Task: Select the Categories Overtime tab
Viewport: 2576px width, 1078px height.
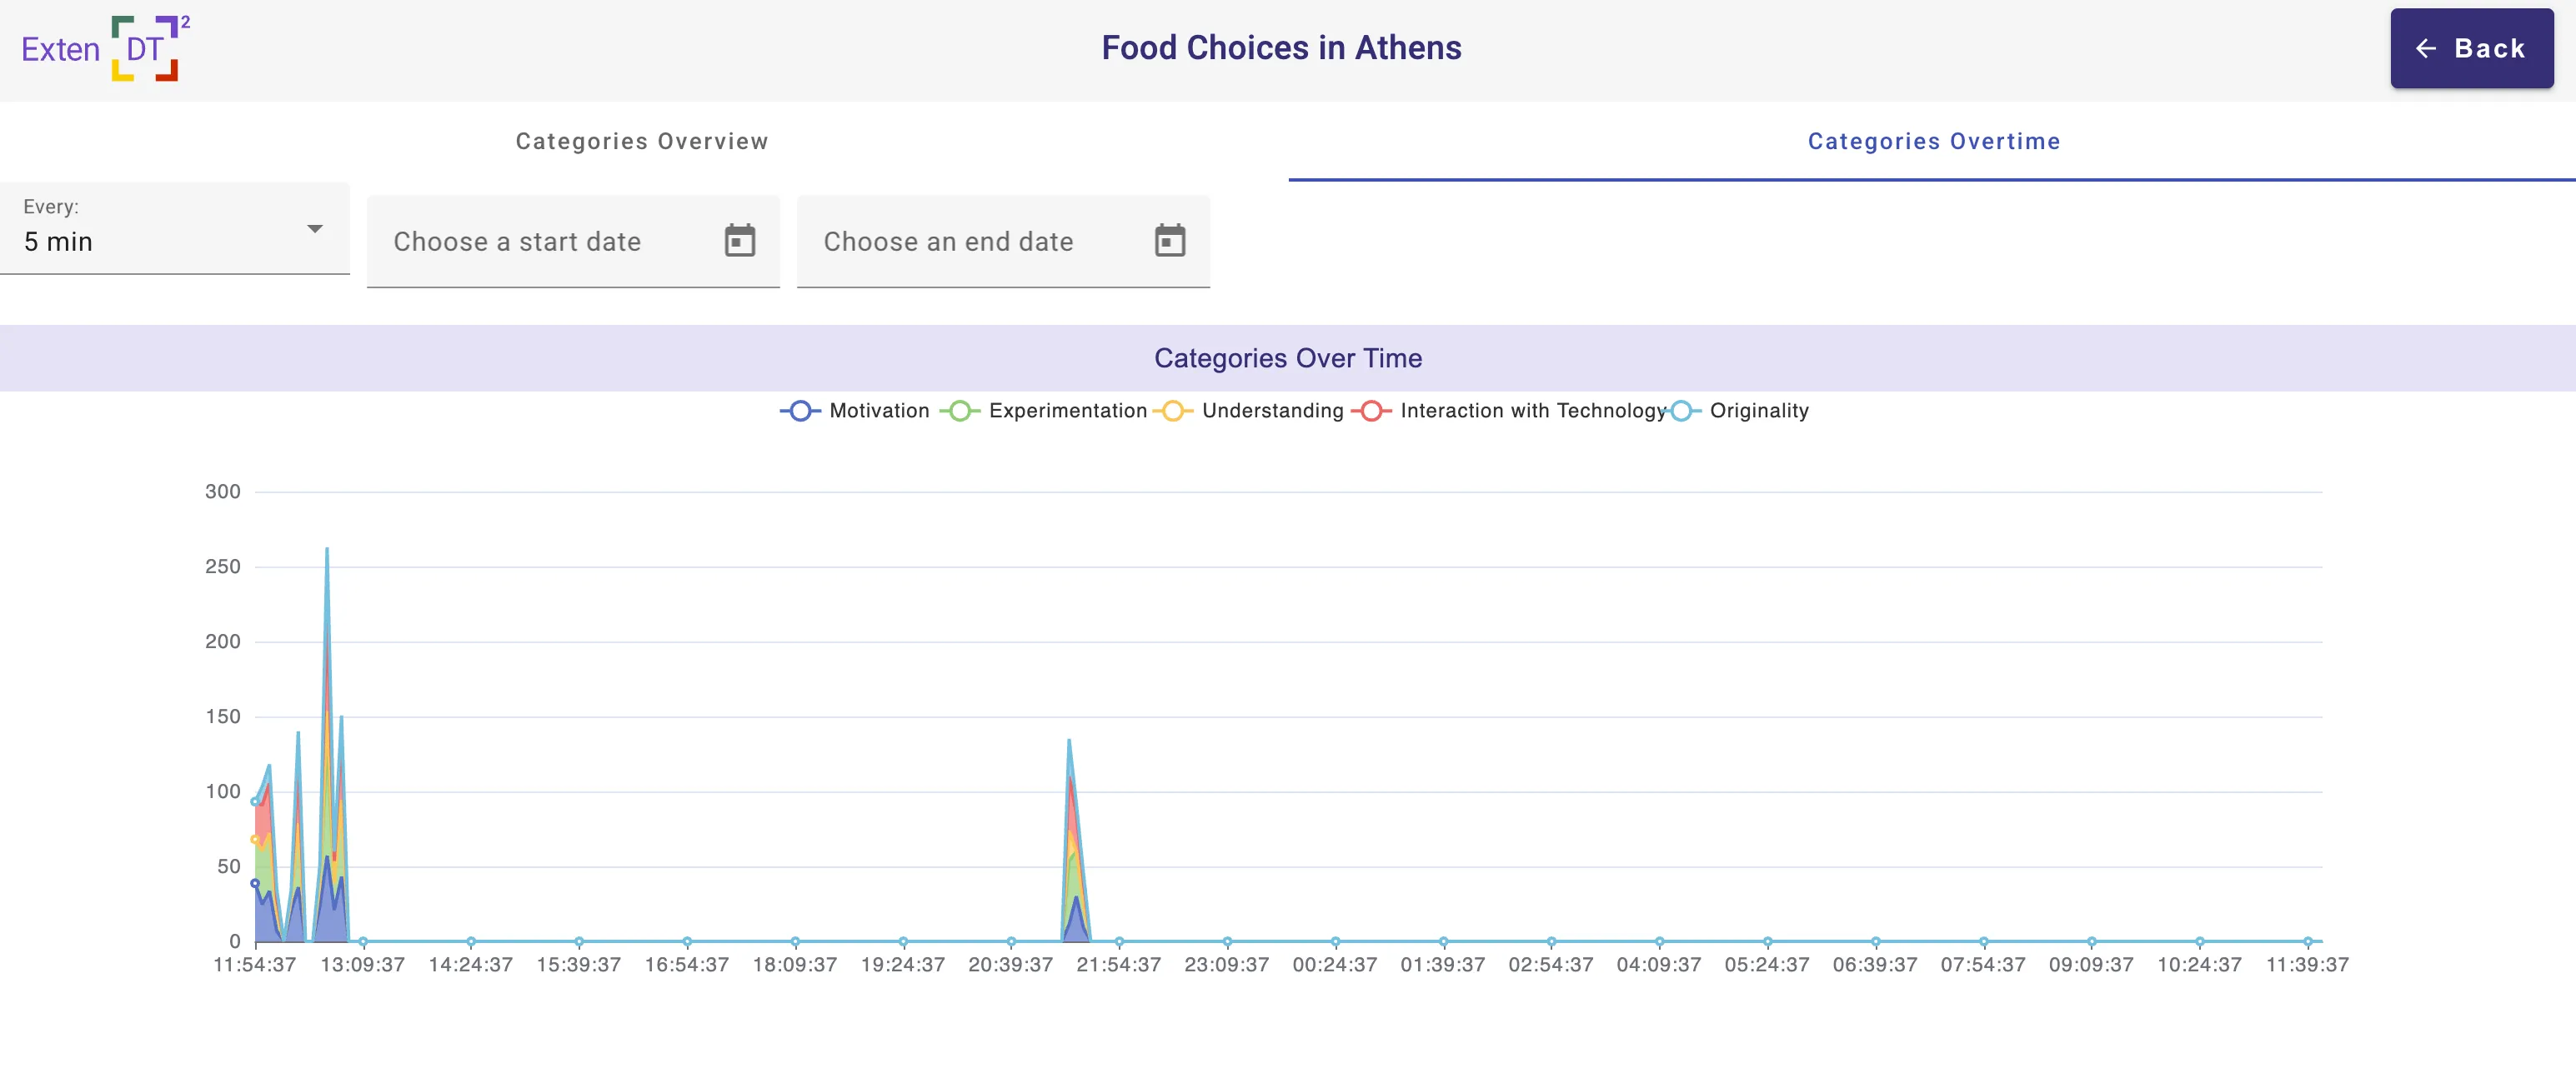Action: point(1932,141)
